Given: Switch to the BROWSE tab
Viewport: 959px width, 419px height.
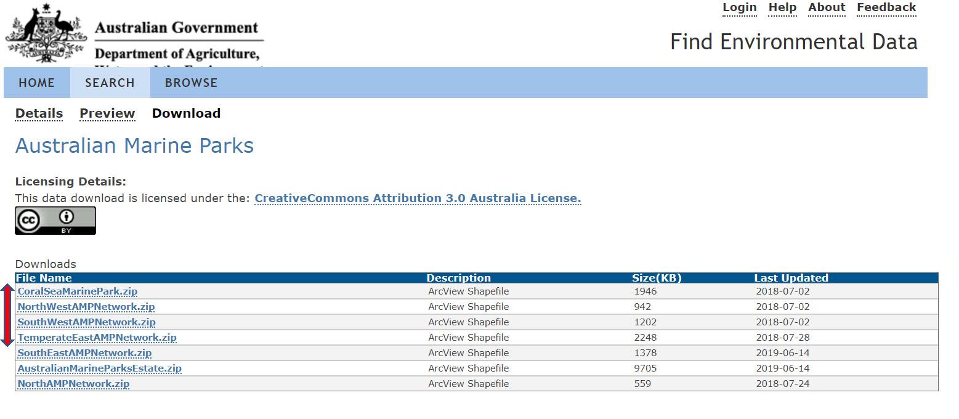Looking at the screenshot, I should pyautogui.click(x=190, y=83).
